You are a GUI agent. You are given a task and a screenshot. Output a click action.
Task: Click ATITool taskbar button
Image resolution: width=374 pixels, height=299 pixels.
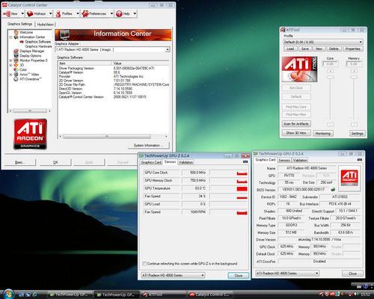(x=163, y=295)
